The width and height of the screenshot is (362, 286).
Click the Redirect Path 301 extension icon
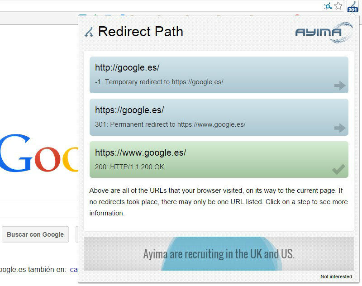353,6
